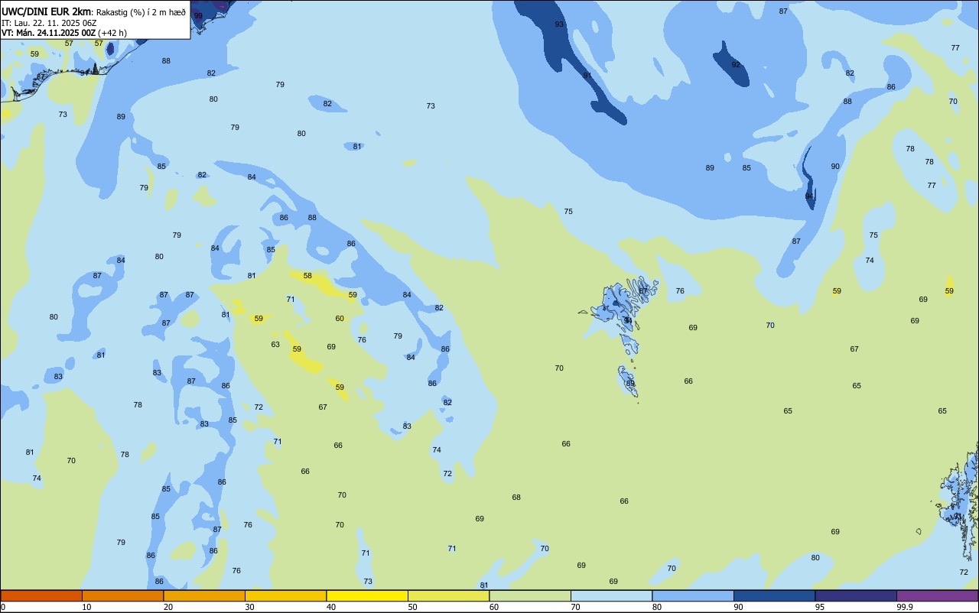Click the dark blue 90–95 legend swatch
This screenshot has height=613, width=979.
[774, 595]
